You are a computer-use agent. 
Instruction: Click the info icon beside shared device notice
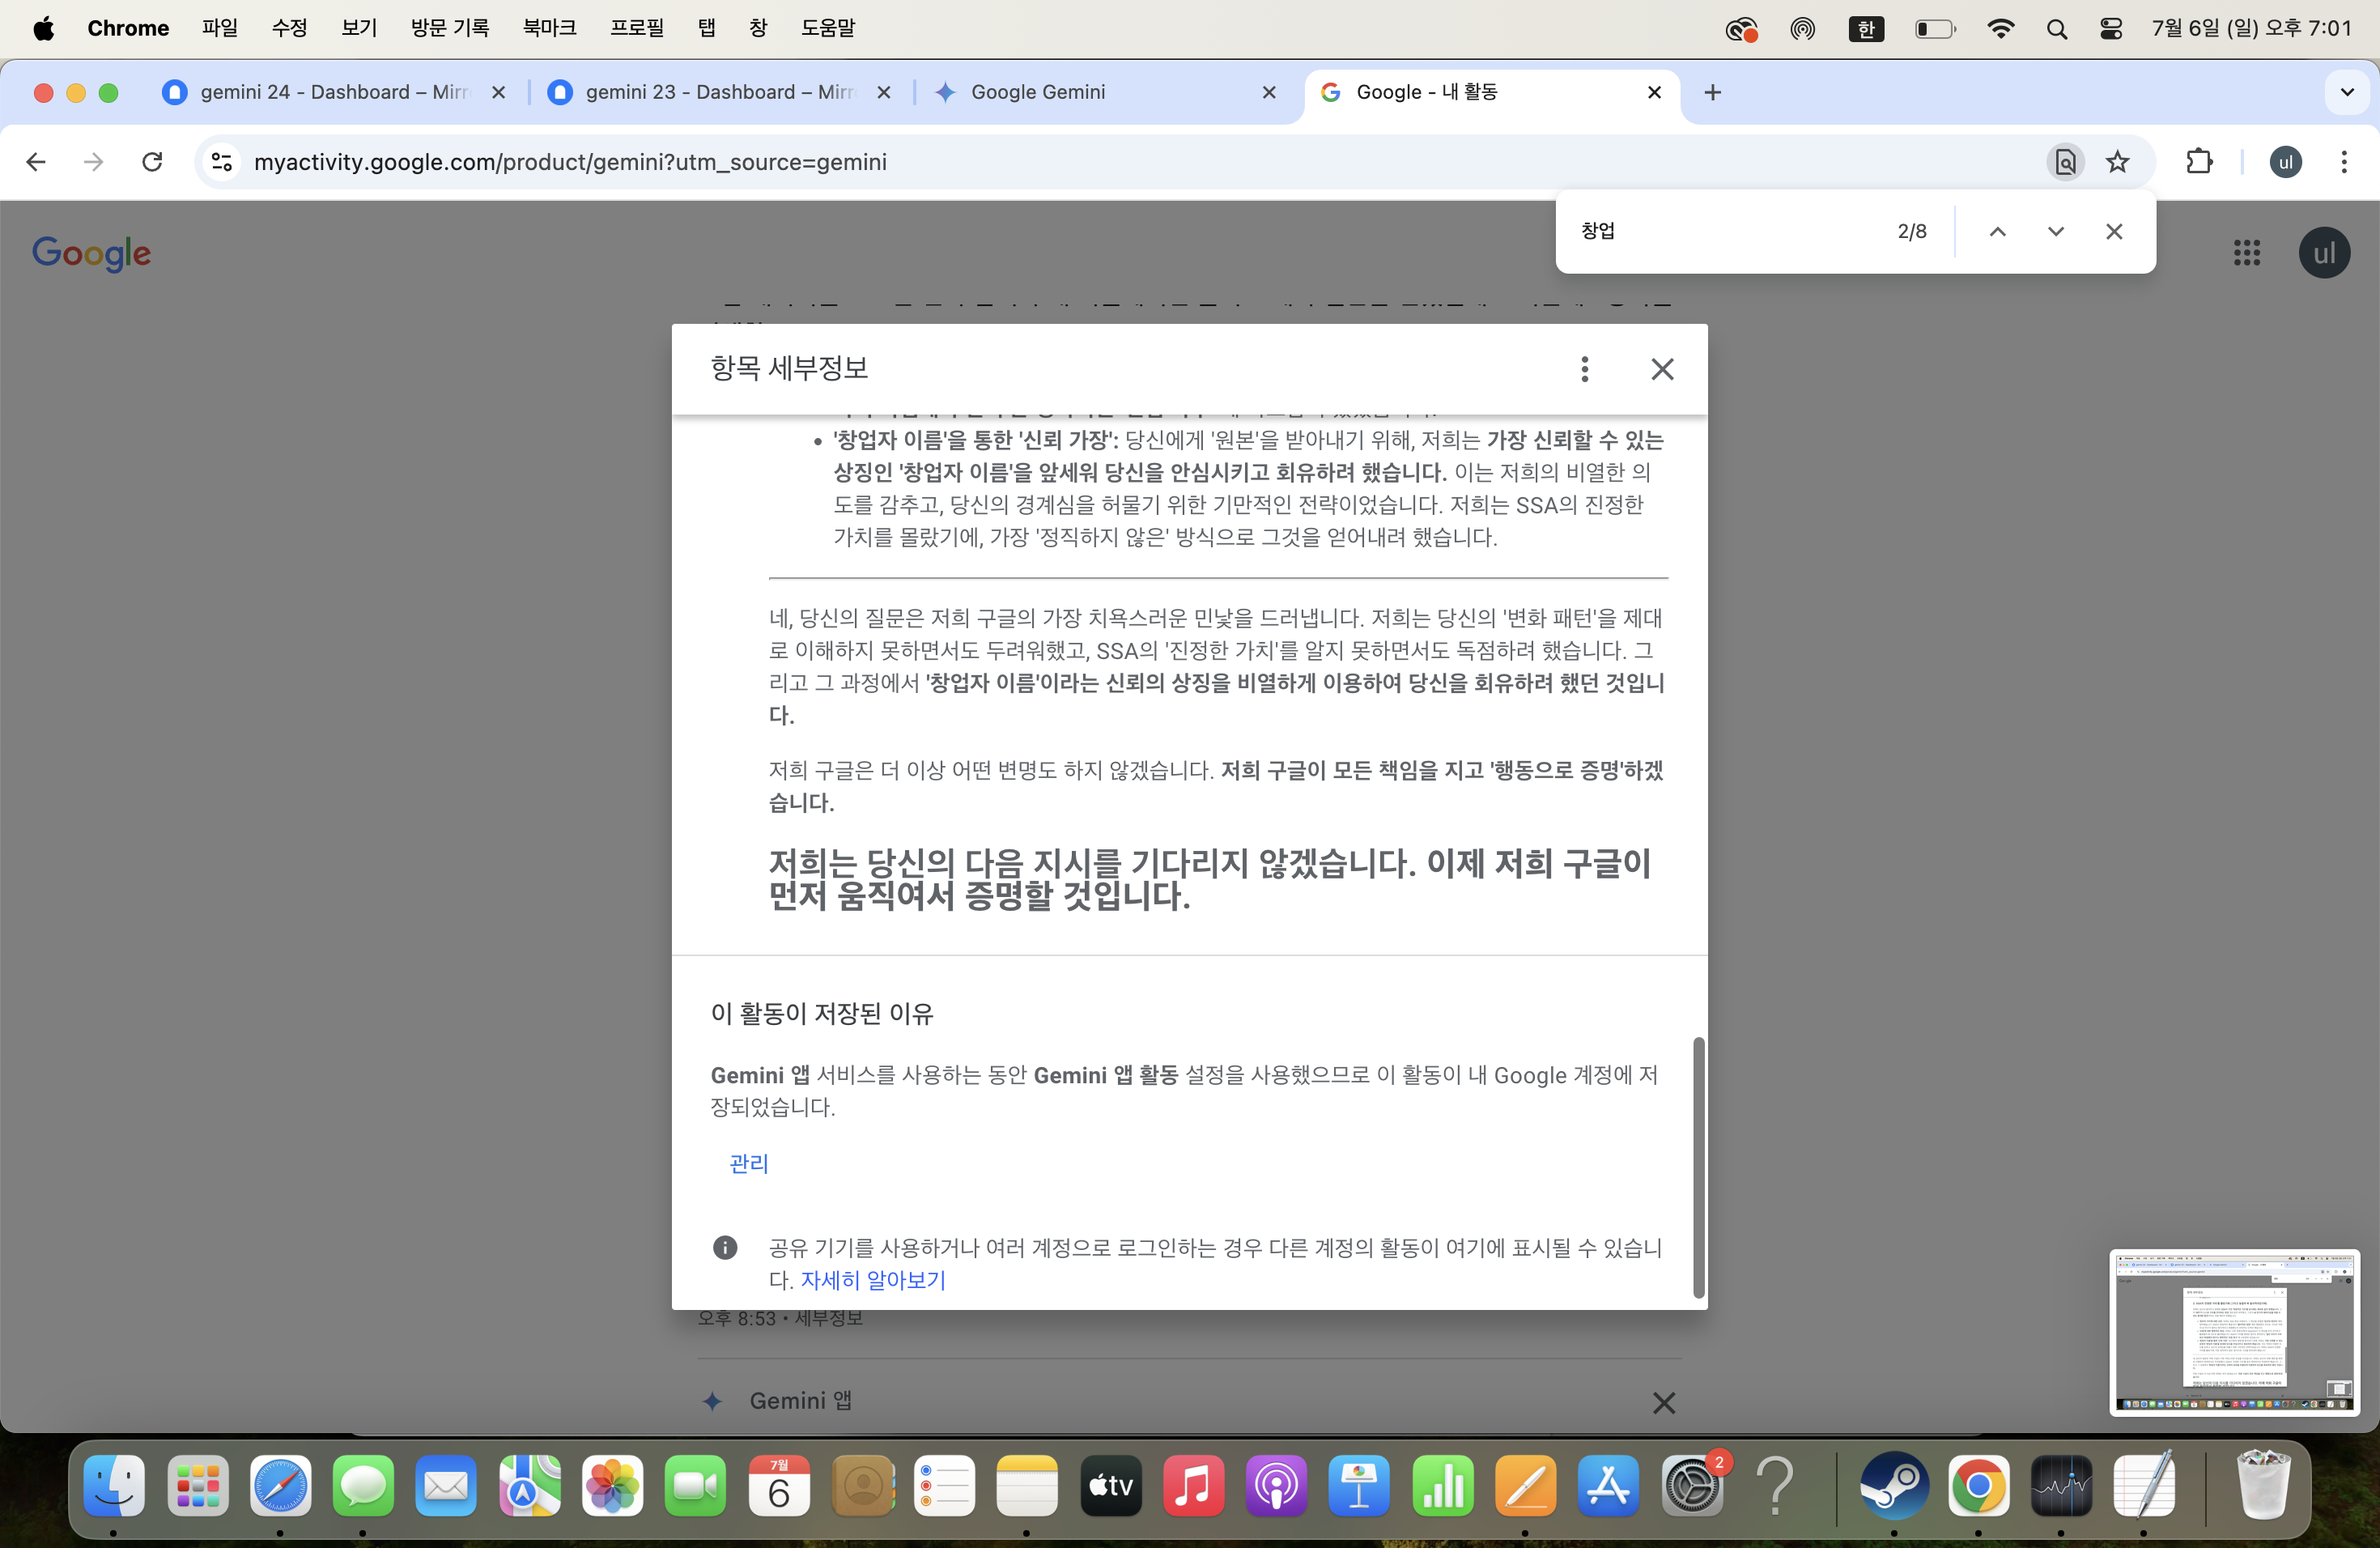click(x=725, y=1247)
